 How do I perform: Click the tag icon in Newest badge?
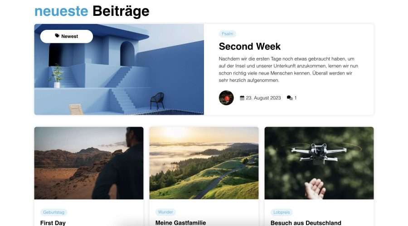click(57, 36)
